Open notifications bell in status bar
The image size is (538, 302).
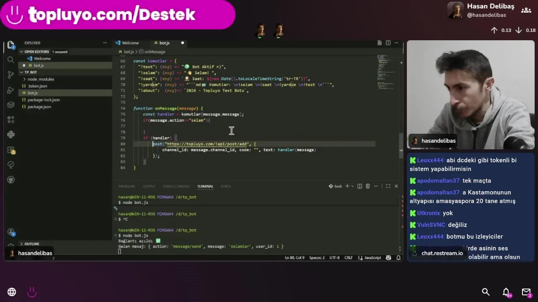coord(398,258)
